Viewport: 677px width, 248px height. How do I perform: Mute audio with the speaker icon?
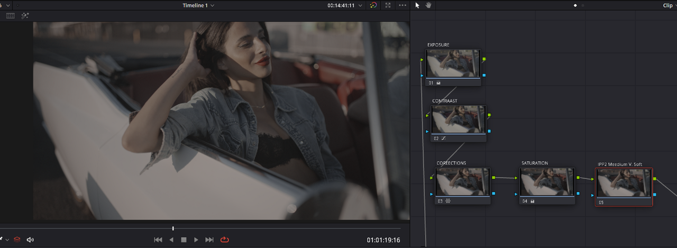coord(30,240)
